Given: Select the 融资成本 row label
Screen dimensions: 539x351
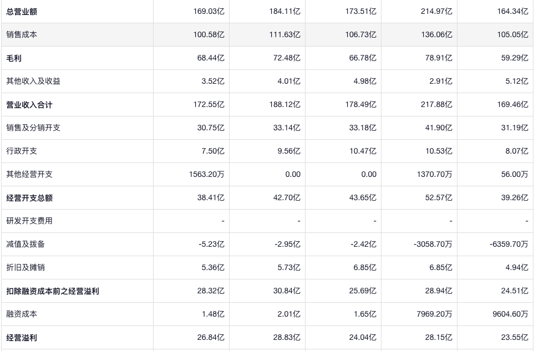Looking at the screenshot, I should [x=22, y=314].
